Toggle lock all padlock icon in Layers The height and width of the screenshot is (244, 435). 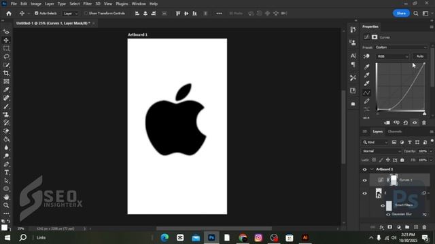[x=402, y=160]
